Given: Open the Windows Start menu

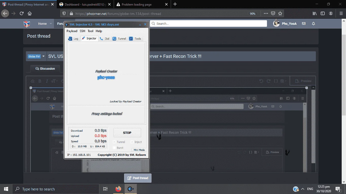Looking at the screenshot, I should (x=6, y=189).
